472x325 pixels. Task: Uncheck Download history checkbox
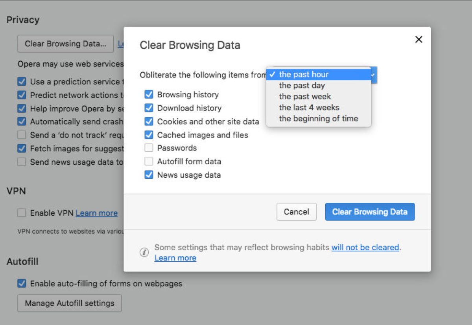(149, 108)
